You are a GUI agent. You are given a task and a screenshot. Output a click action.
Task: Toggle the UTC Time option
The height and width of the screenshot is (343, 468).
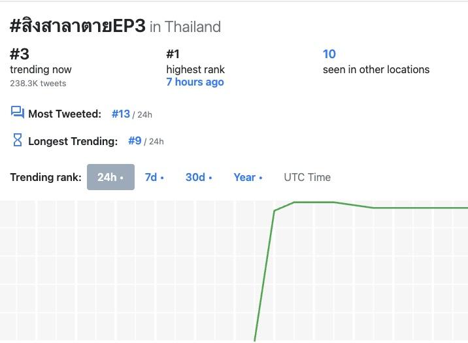coord(307,177)
